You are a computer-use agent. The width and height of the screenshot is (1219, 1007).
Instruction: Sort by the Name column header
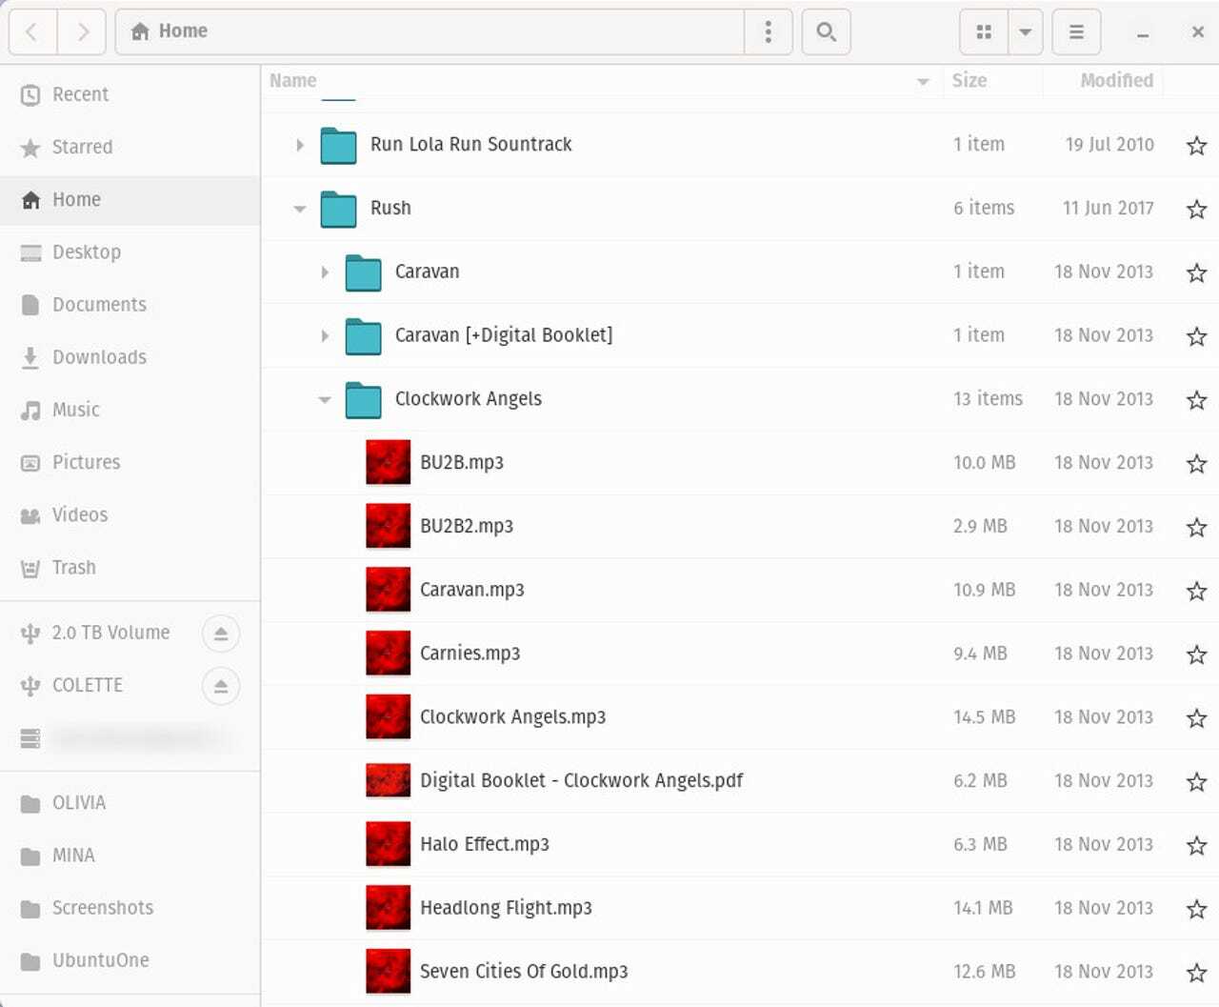pos(601,81)
